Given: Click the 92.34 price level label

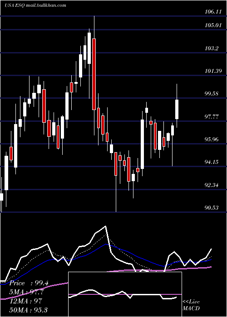Looking at the screenshot, I should (x=212, y=185).
